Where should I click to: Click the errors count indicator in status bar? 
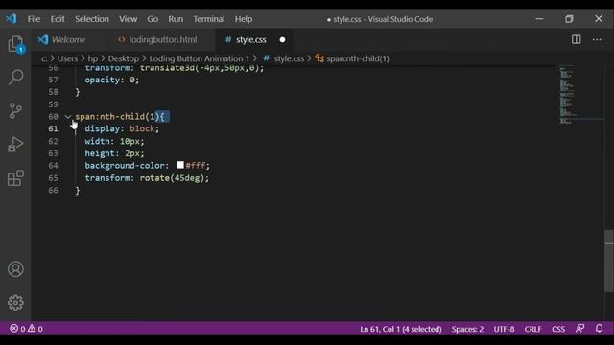[x=17, y=329]
